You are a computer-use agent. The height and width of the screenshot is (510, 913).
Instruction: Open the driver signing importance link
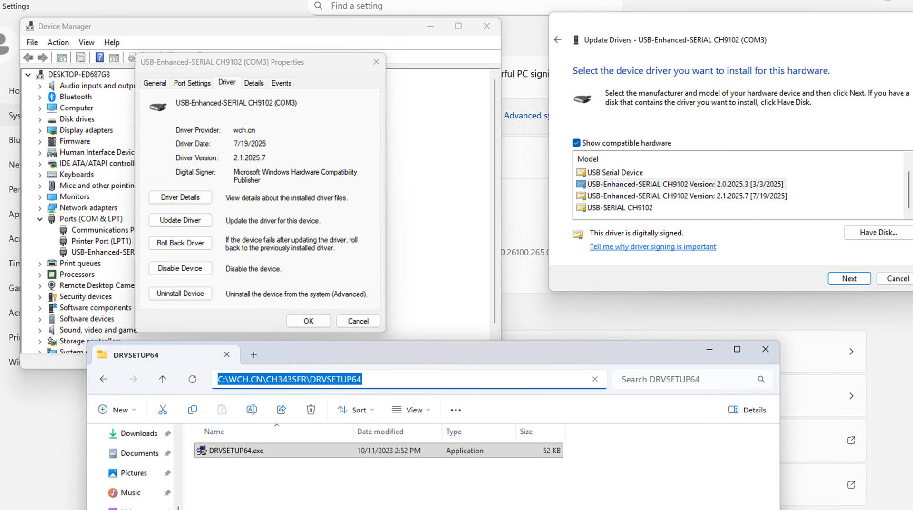pyautogui.click(x=652, y=246)
